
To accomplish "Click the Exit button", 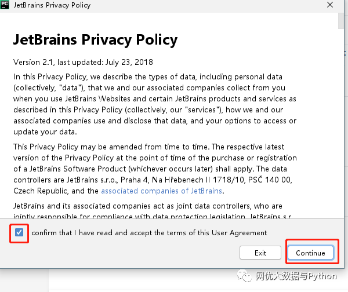I will [260, 253].
